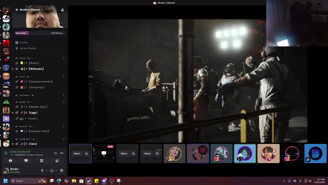This screenshot has height=185, width=328.
Task: Show hidden system tray icons
Action: [284, 181]
